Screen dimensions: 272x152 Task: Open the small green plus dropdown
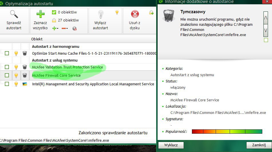(55, 28)
